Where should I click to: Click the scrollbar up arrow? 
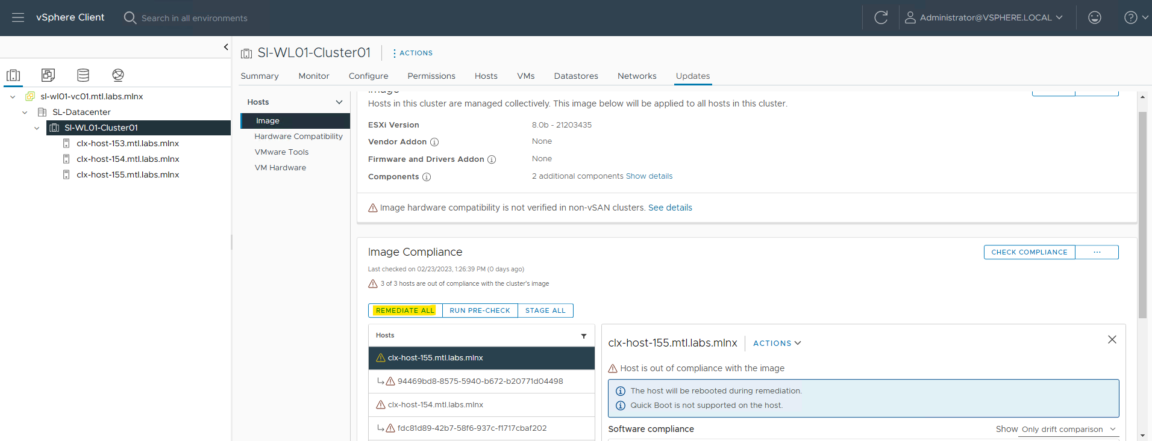1142,97
